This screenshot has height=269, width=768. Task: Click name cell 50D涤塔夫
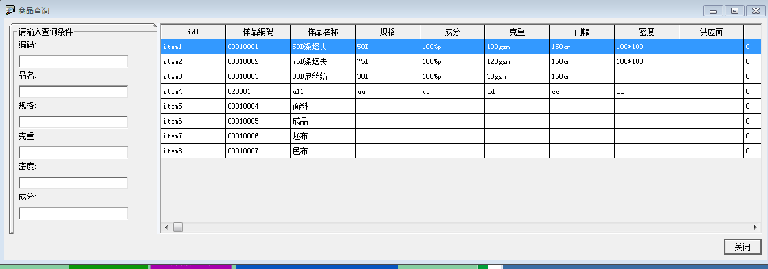[x=322, y=47]
